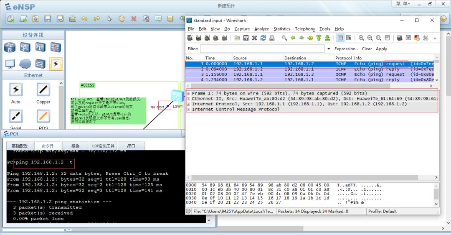Switch to PC1 基础配置 tab

point(20,146)
